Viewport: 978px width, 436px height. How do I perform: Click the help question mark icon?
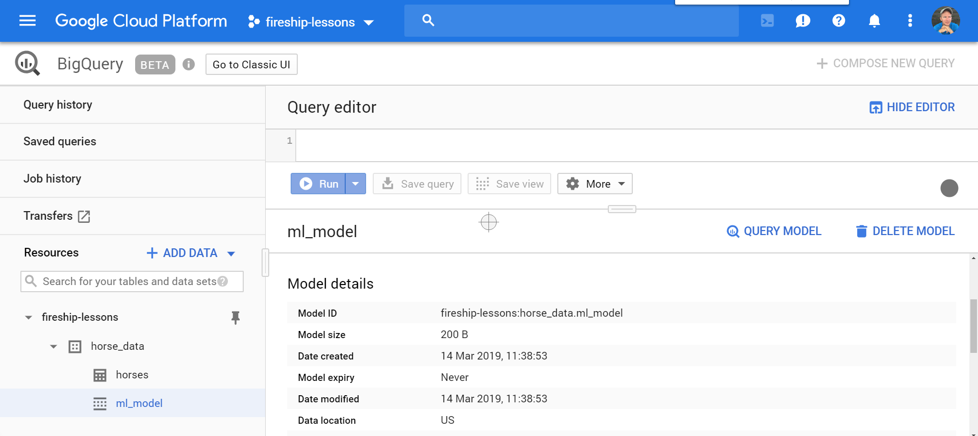tap(838, 21)
